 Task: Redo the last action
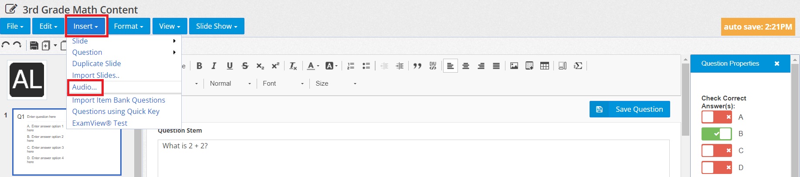17,45
